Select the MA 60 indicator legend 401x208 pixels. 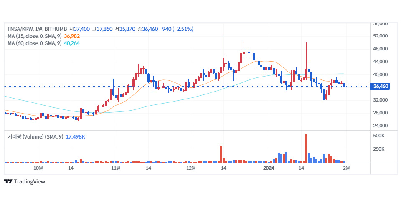point(35,43)
